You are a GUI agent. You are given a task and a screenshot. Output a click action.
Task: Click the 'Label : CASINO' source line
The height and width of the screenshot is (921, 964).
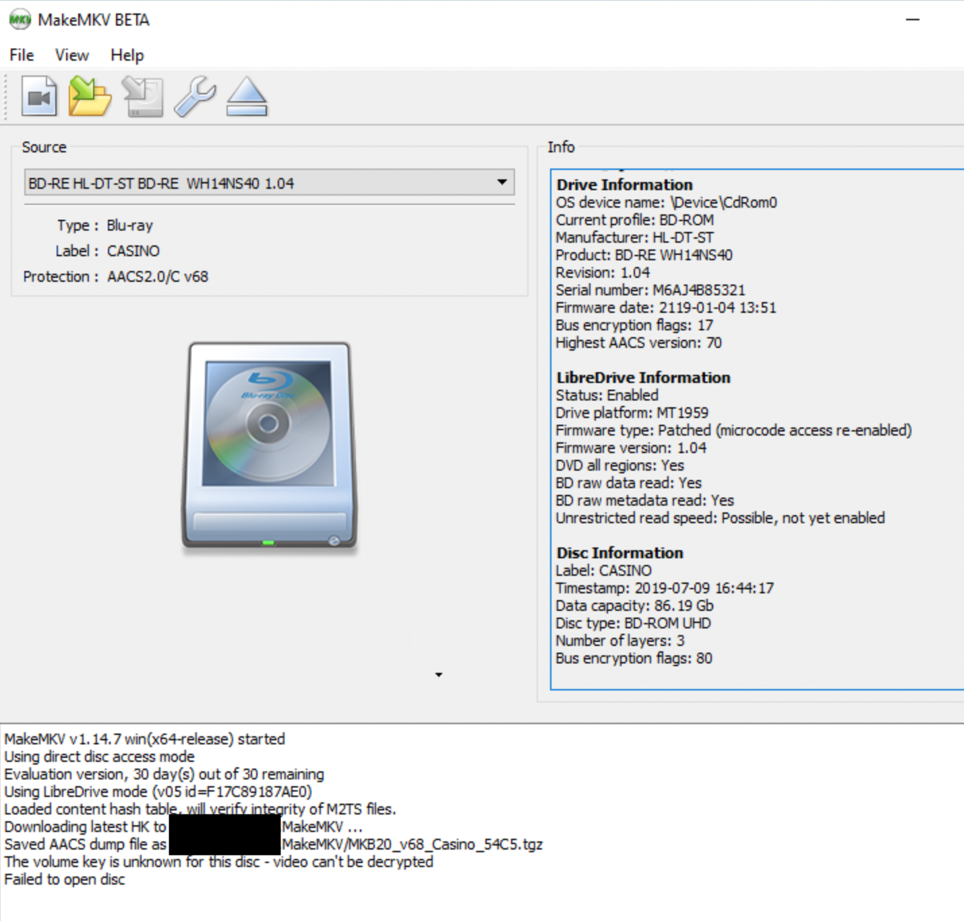tap(107, 251)
